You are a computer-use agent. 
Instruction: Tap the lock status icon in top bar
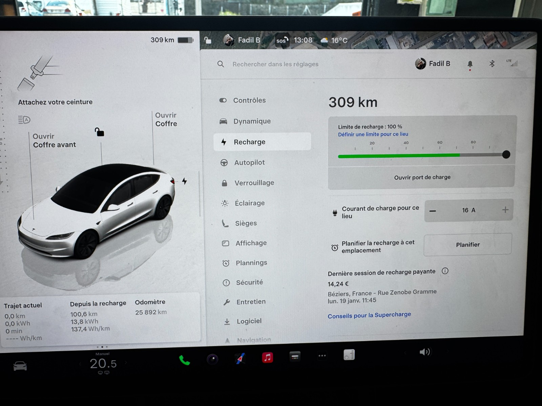(208, 40)
